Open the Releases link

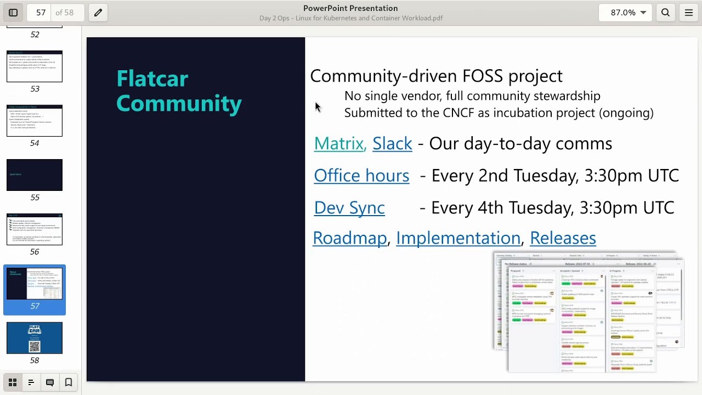click(x=563, y=238)
